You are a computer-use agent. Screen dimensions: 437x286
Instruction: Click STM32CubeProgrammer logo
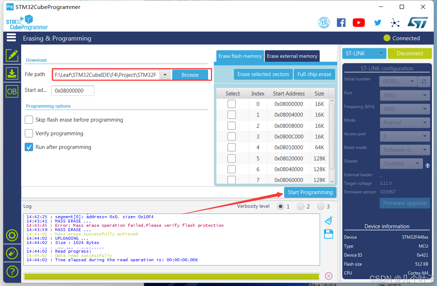(x=27, y=23)
